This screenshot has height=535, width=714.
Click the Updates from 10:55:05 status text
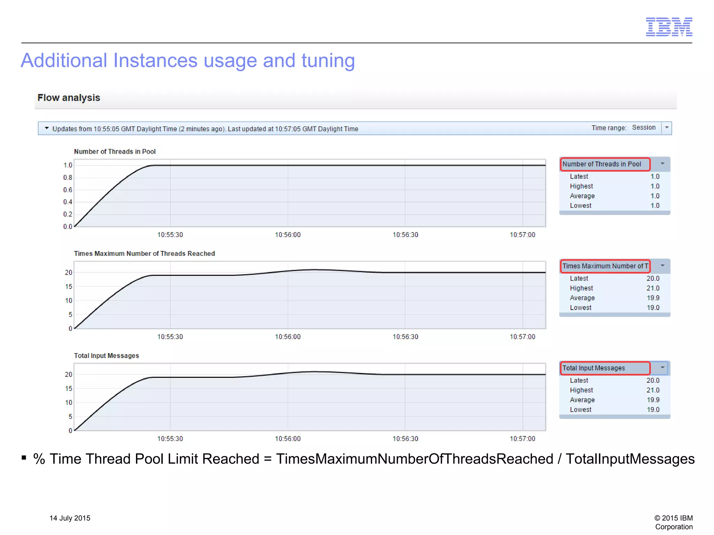tap(205, 129)
